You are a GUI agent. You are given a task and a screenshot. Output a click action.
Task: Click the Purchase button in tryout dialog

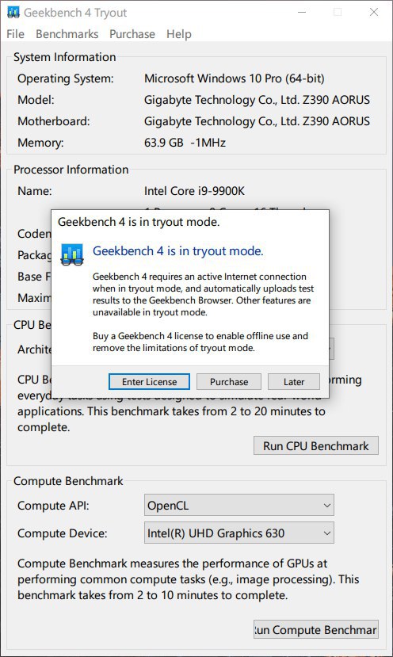click(229, 382)
